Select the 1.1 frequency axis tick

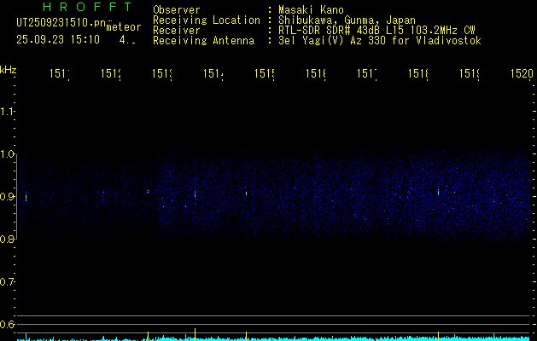coord(8,112)
